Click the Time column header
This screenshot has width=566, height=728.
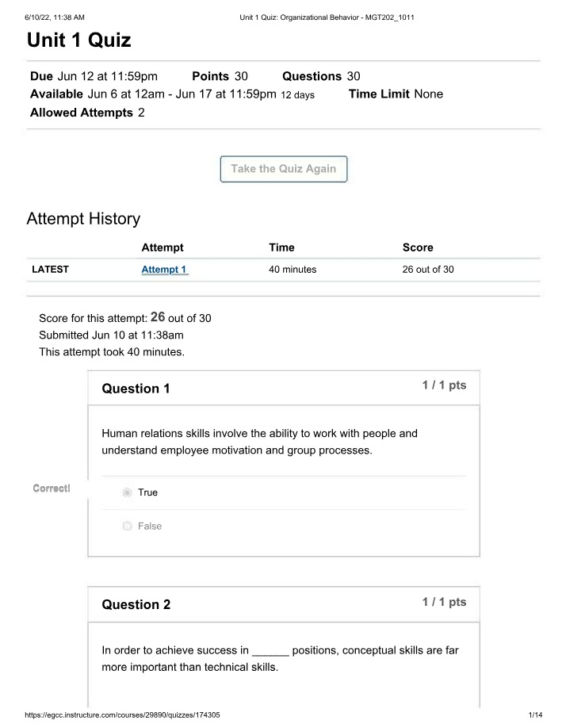[281, 247]
